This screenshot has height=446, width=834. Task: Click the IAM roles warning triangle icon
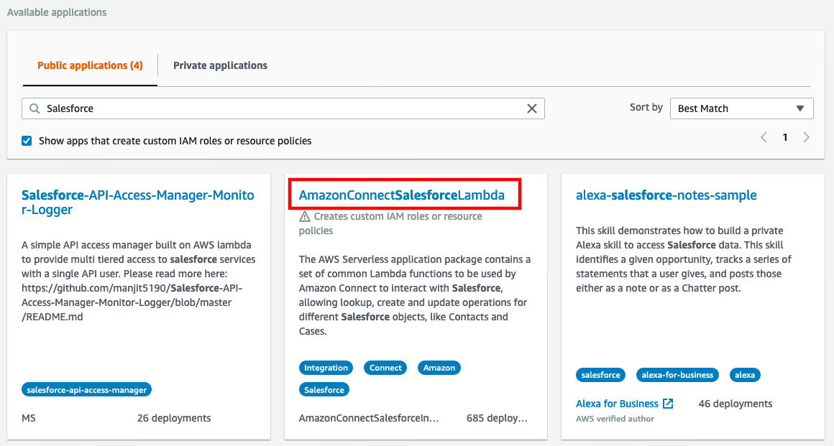coord(304,216)
